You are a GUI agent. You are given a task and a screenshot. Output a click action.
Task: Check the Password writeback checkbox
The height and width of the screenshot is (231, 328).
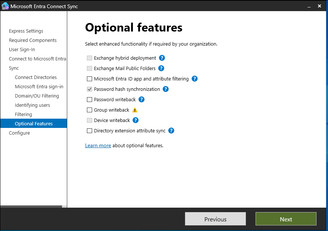[x=89, y=100]
